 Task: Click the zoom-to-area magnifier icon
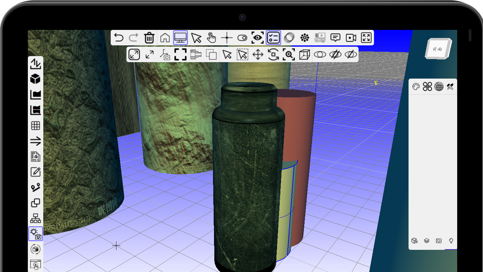[x=289, y=54]
